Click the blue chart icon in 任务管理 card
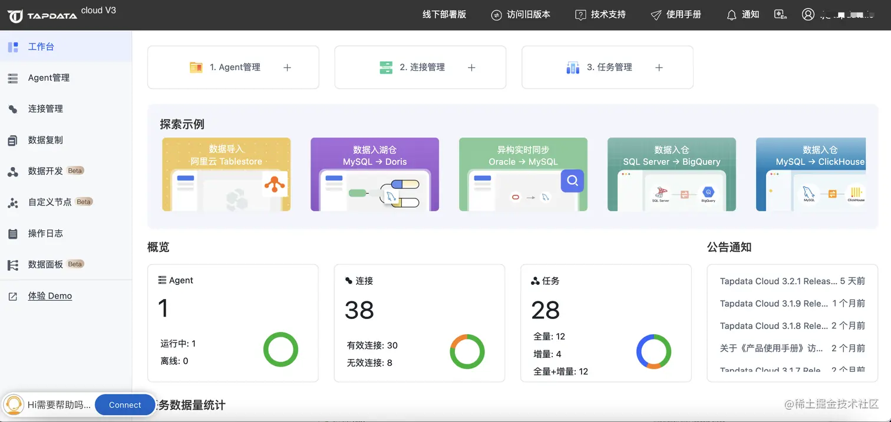The image size is (891, 422). 573,68
